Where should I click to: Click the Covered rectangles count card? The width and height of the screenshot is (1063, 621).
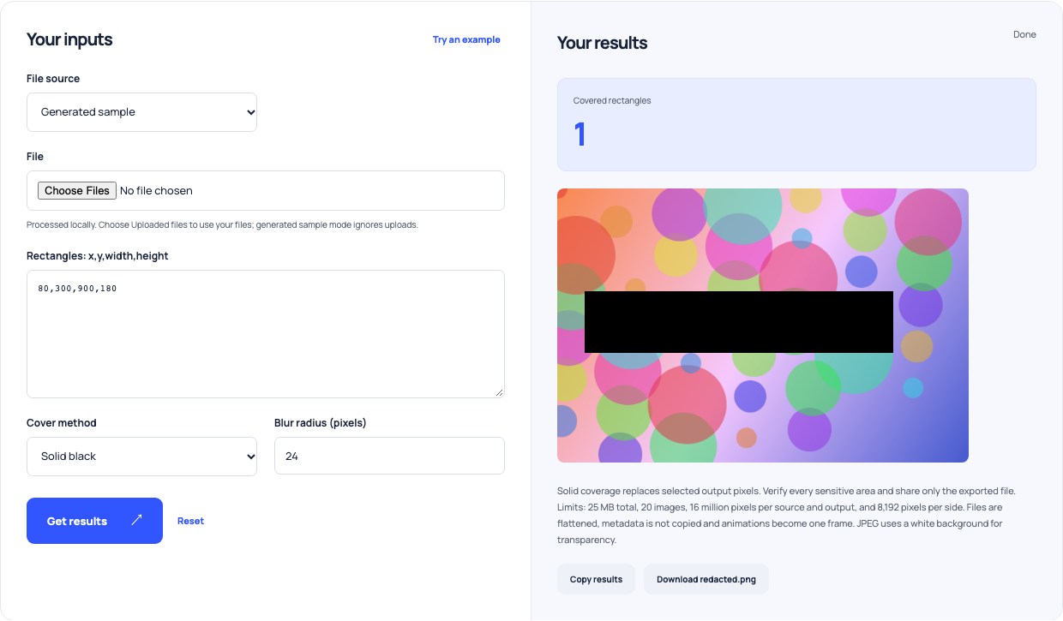796,125
